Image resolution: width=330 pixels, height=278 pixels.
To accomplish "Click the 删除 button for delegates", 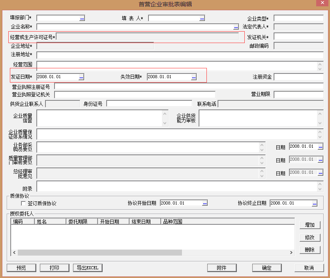I will 310,250.
